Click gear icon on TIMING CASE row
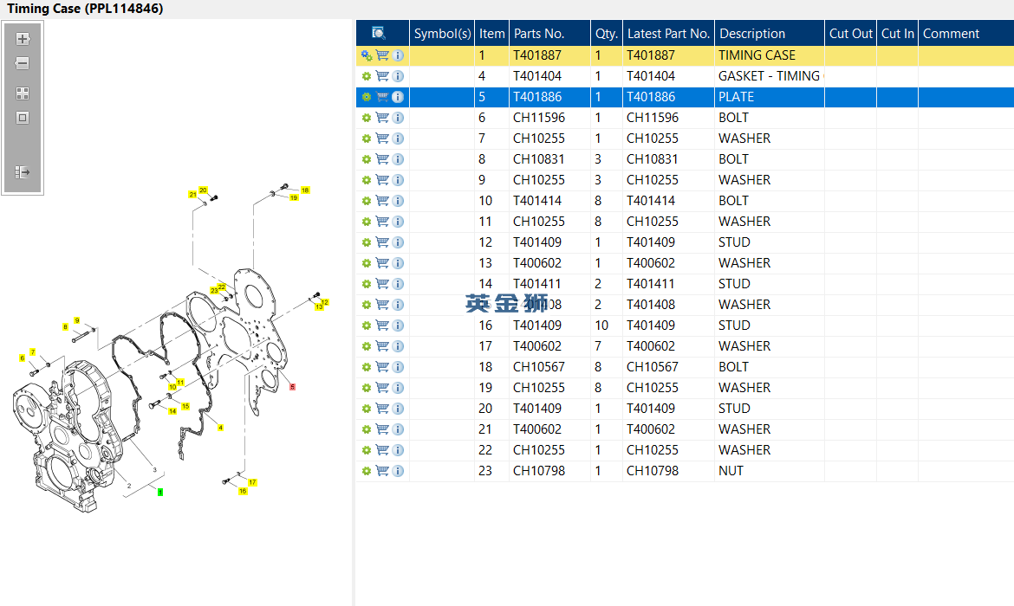Viewport: 1014px width, 606px height. tap(367, 55)
